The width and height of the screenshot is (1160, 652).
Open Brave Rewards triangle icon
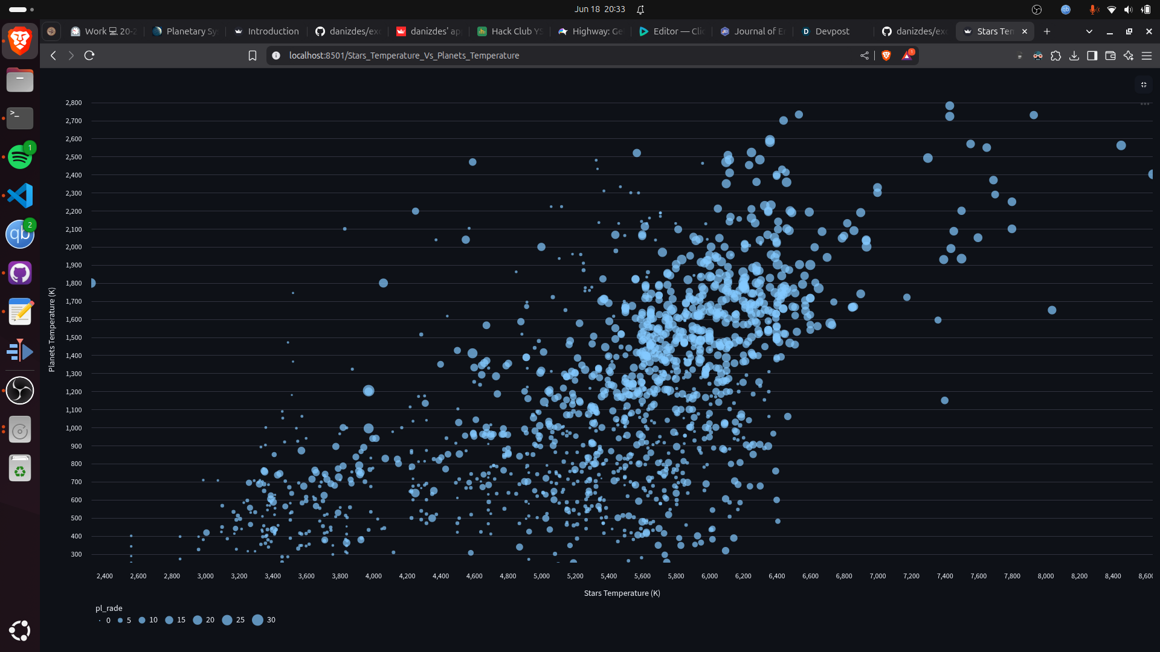907,56
